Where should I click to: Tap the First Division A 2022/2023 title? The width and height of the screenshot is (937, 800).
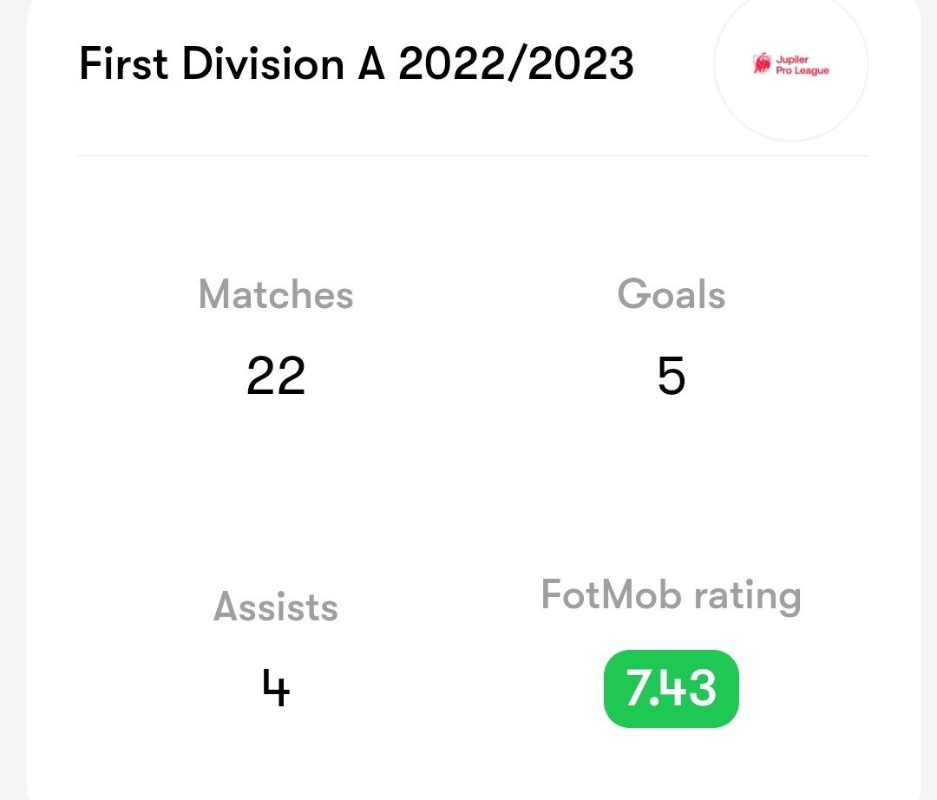(x=357, y=63)
